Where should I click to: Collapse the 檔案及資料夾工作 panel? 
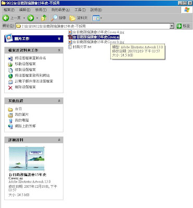(59, 50)
